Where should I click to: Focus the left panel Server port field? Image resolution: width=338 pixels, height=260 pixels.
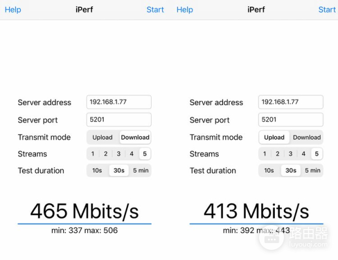tap(119, 119)
